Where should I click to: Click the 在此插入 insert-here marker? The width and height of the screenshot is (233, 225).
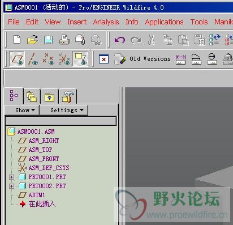[42, 204]
